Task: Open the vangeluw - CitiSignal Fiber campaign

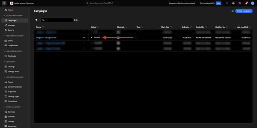Action: (46, 38)
